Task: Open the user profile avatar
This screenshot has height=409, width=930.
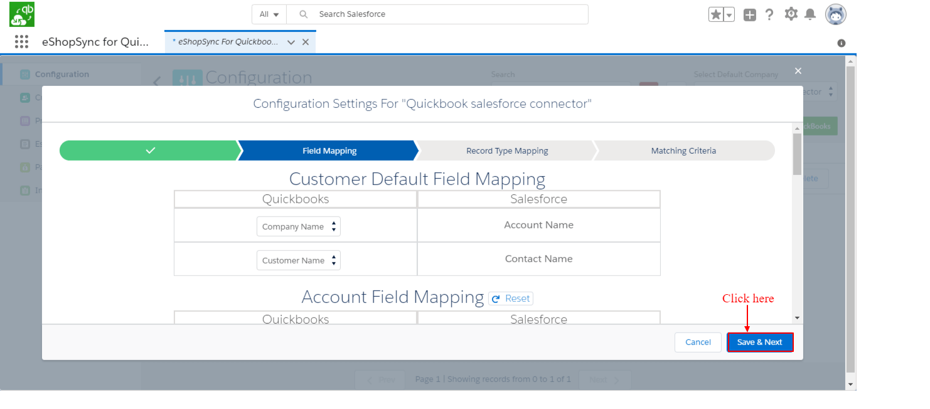Action: point(835,14)
